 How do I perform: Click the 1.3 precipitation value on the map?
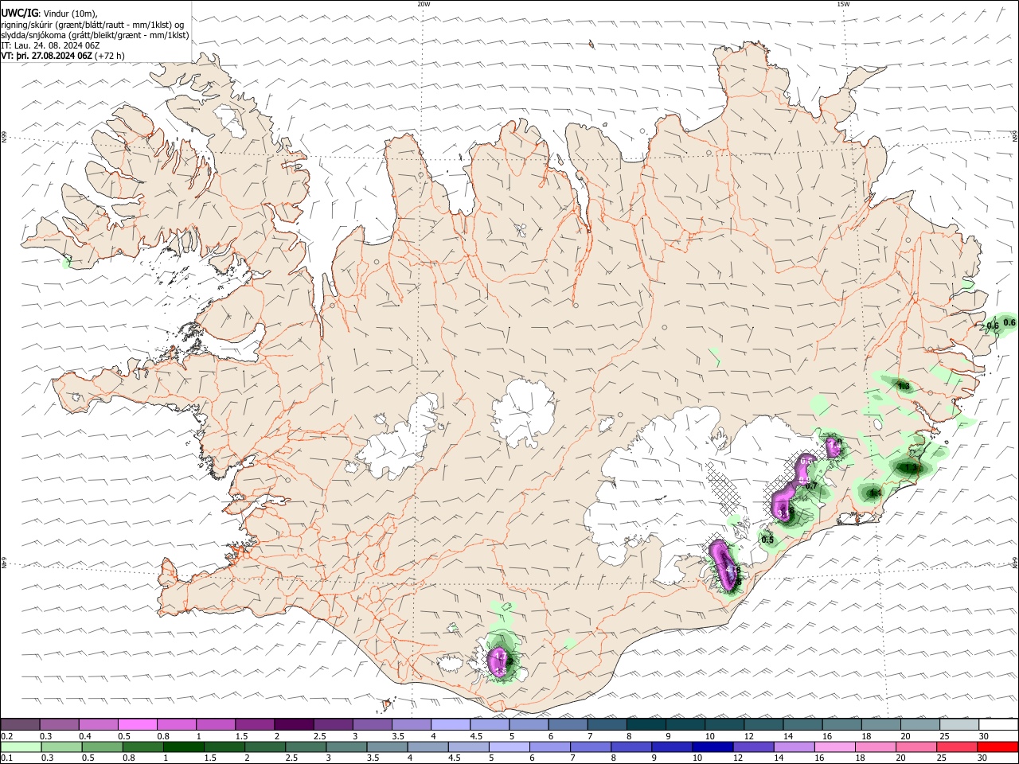pyautogui.click(x=904, y=386)
